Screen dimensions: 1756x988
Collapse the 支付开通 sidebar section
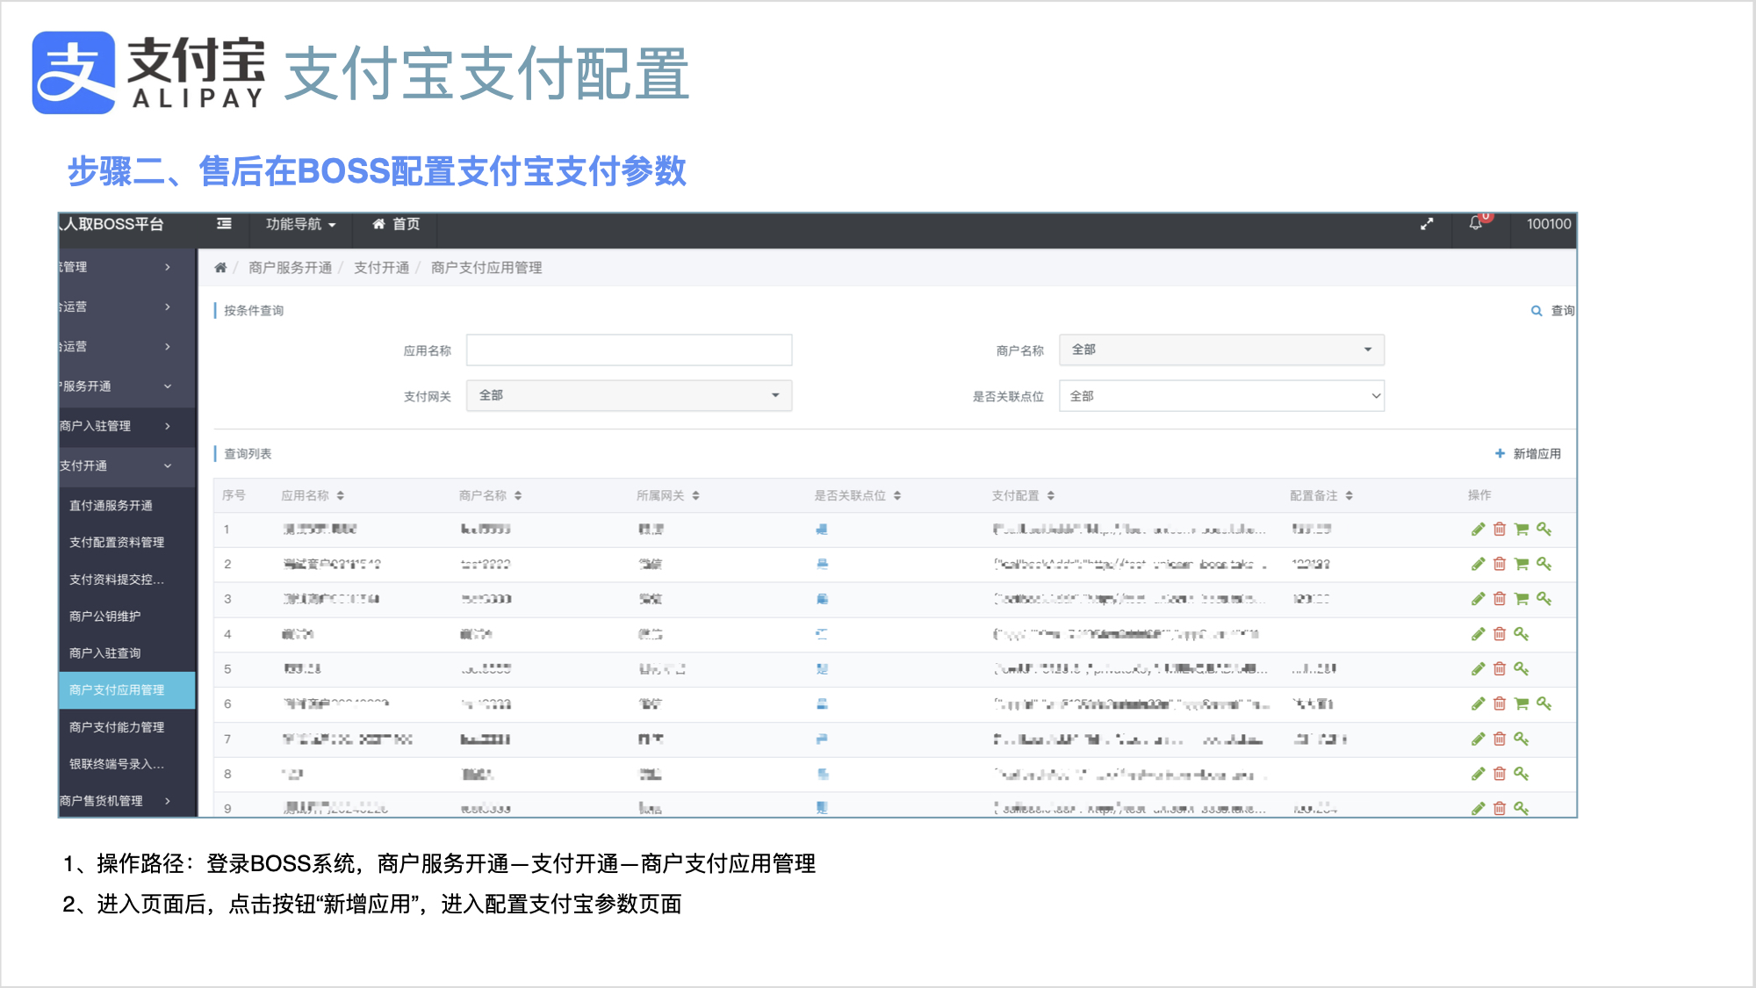coord(127,465)
